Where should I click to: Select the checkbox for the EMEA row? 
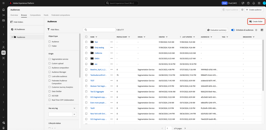[x=86, y=58]
